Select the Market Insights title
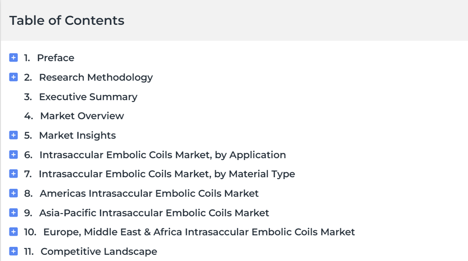 pyautogui.click(x=77, y=136)
